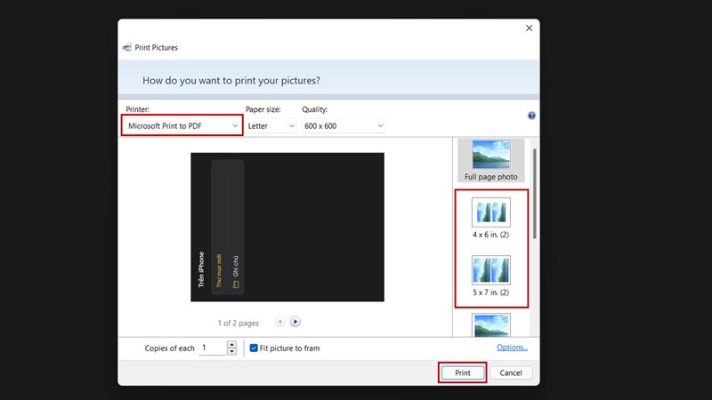Image resolution: width=712 pixels, height=400 pixels.
Task: Decrease copies with the down spinner arrow
Action: pyautogui.click(x=231, y=351)
